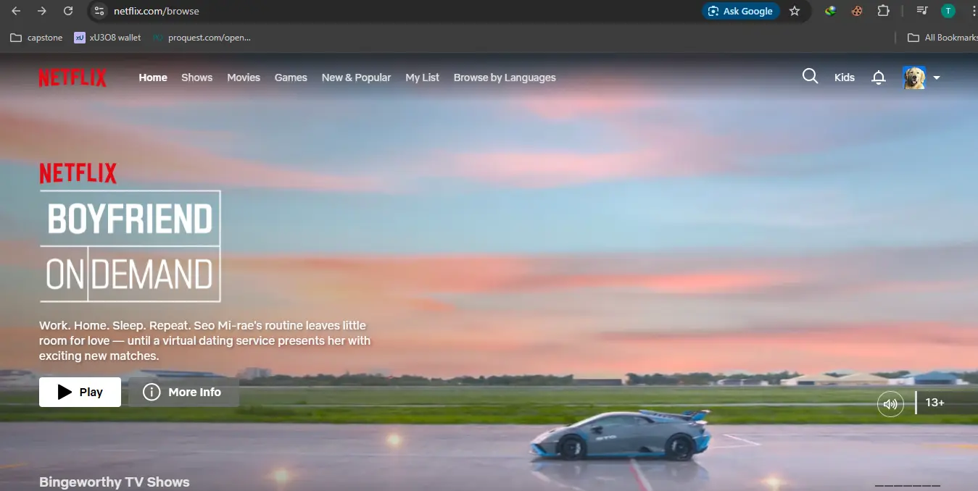Open My List
978x491 pixels.
pos(423,77)
